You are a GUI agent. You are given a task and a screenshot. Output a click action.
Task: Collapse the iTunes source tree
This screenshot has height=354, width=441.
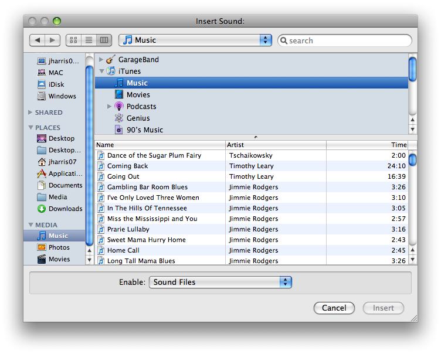(101, 72)
